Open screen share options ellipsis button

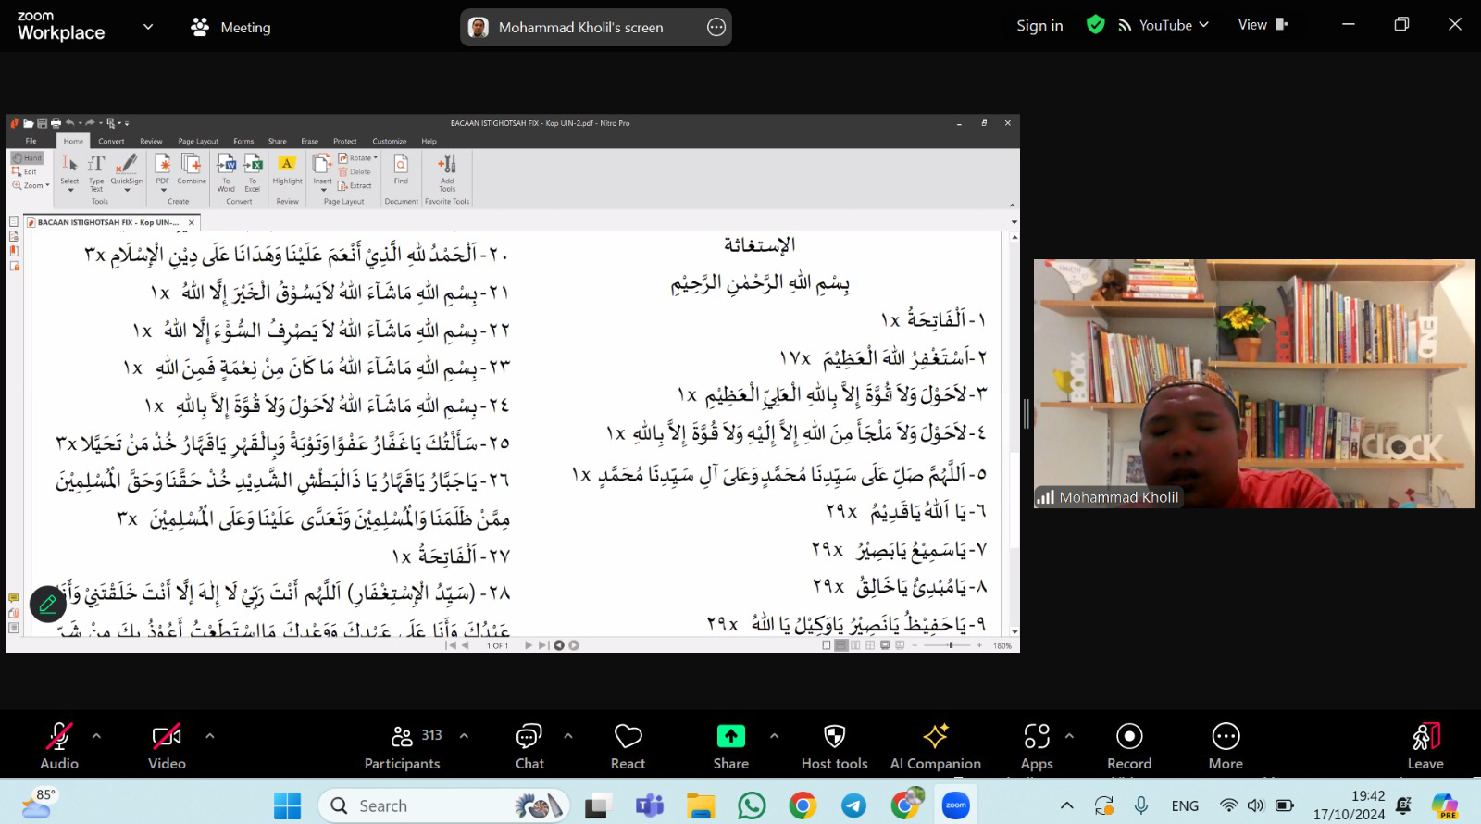[716, 27]
